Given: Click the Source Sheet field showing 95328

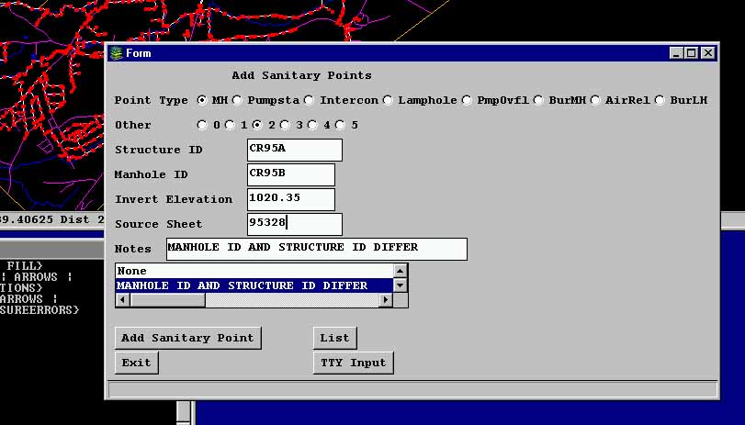Looking at the screenshot, I should (295, 224).
